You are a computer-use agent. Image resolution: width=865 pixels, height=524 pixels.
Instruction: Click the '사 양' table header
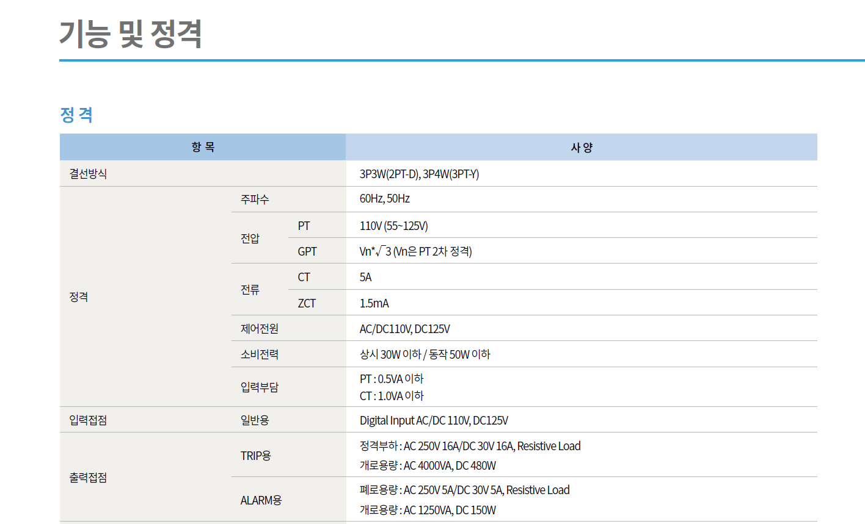(582, 147)
